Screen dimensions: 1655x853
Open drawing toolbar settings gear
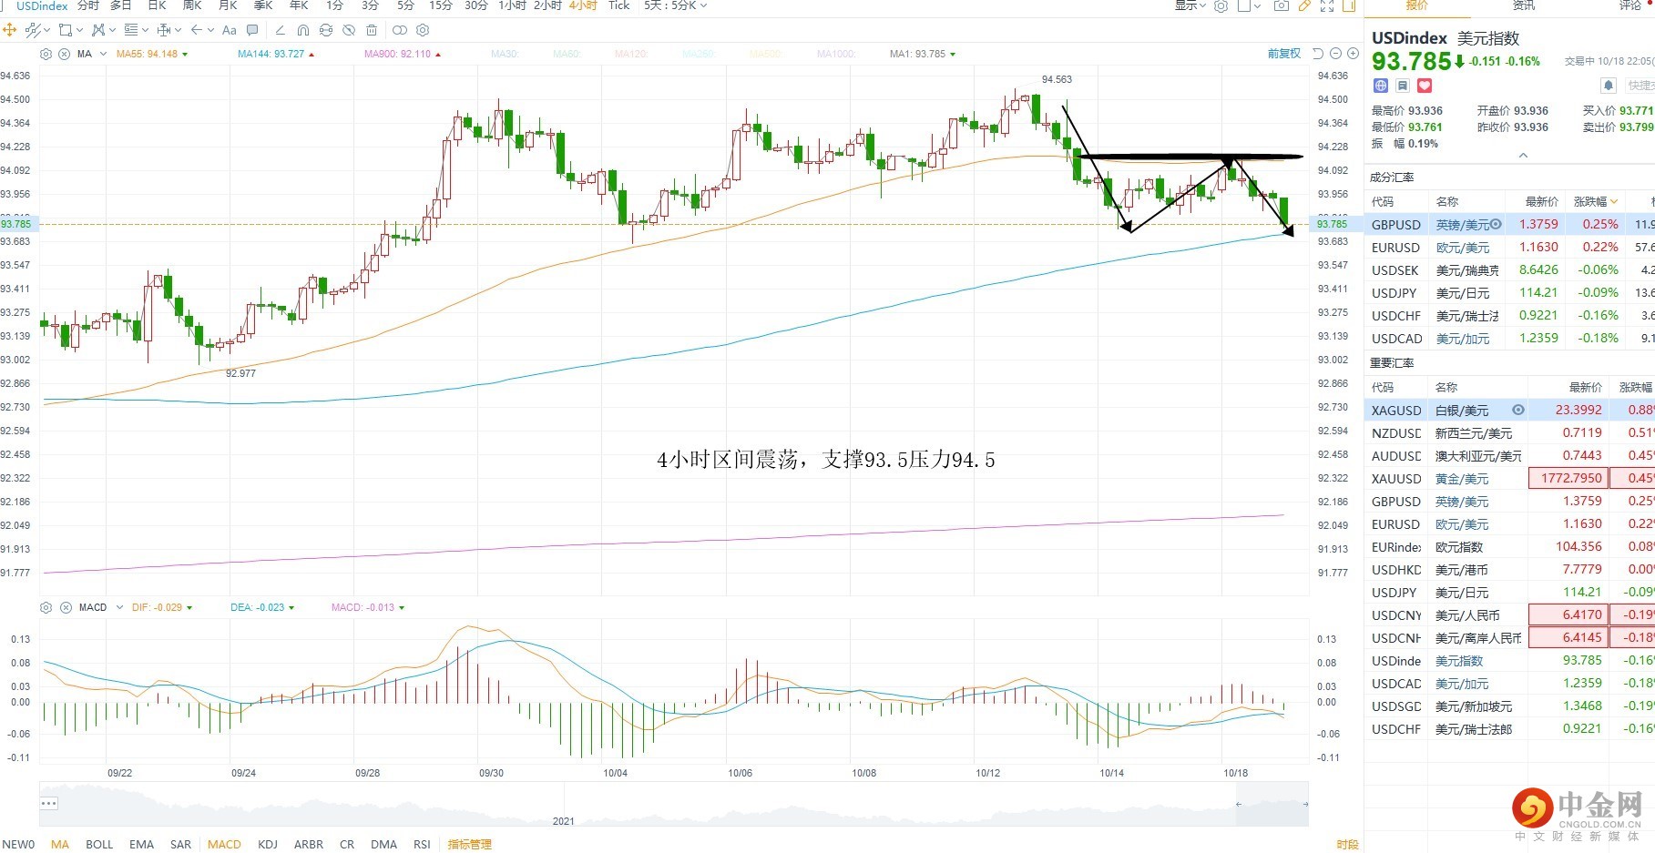[x=423, y=30]
